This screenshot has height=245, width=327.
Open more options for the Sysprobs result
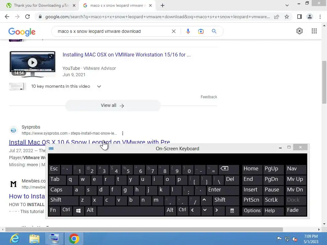pos(123,133)
